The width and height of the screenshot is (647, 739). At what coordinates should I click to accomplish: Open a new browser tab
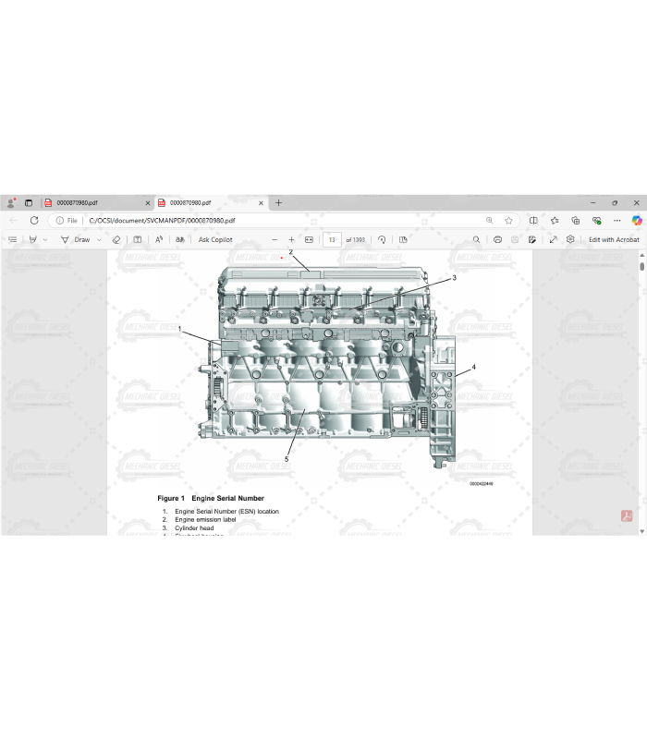pos(278,202)
